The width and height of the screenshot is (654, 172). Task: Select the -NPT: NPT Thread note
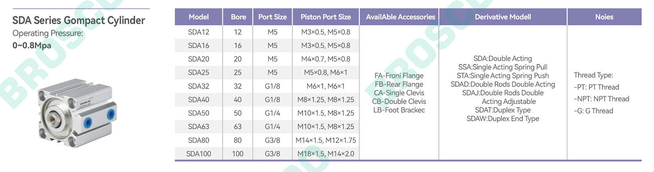[x=601, y=99]
